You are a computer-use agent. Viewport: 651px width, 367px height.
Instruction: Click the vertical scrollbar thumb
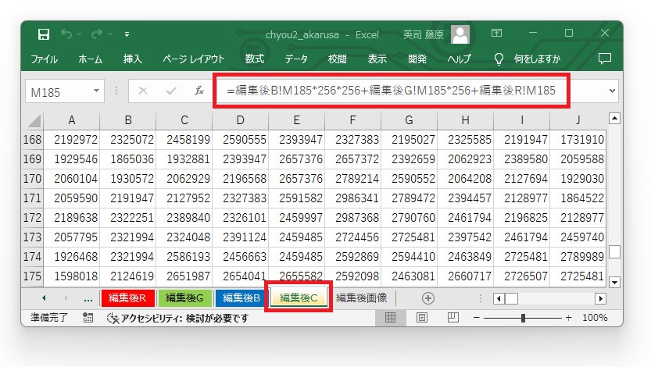tap(614, 251)
